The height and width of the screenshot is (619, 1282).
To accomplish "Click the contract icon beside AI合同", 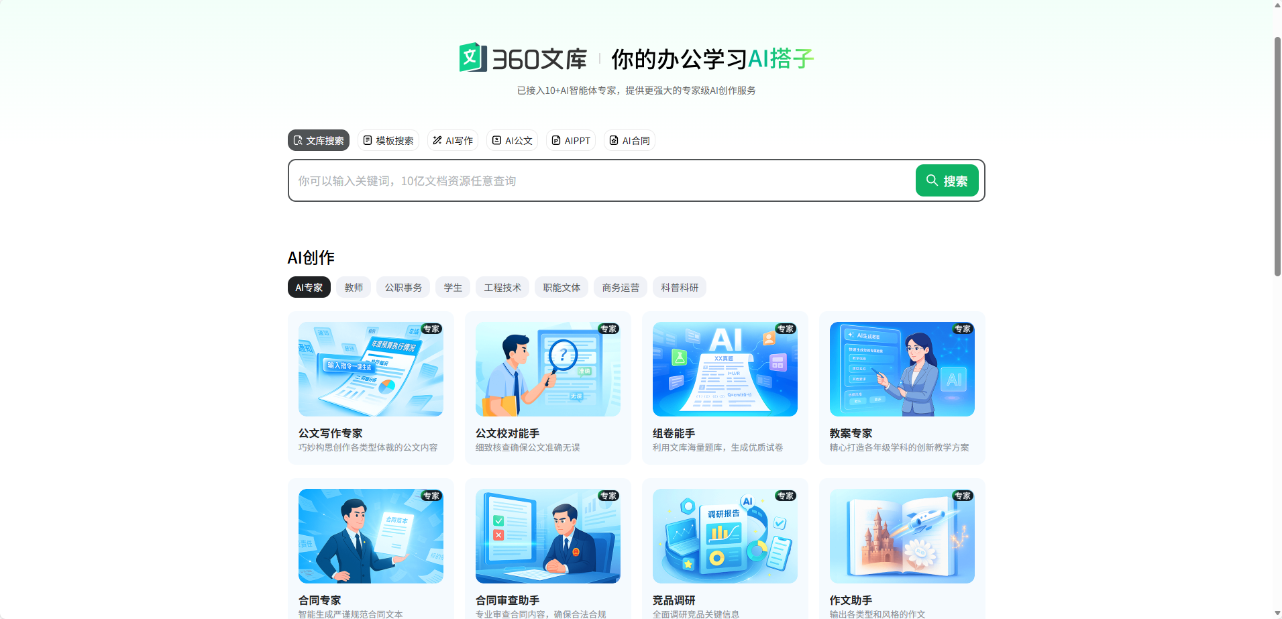I will (614, 140).
